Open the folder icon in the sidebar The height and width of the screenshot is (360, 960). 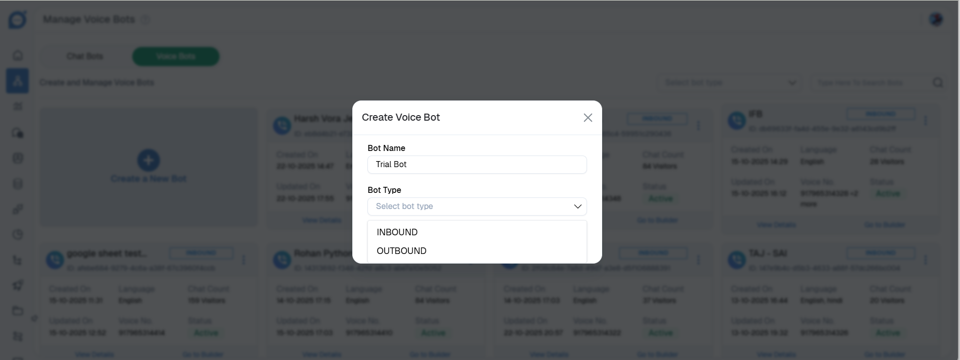(18, 311)
